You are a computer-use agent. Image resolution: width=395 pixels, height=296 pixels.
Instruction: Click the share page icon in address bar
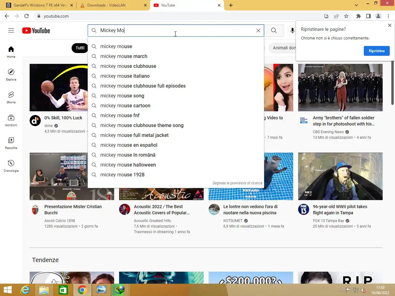(x=336, y=16)
